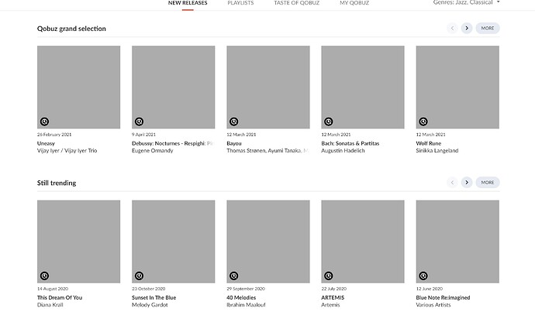Click the Qobuz badge on Debussy: Nocturnes cover
This screenshot has width=535, height=315.
coord(139,122)
